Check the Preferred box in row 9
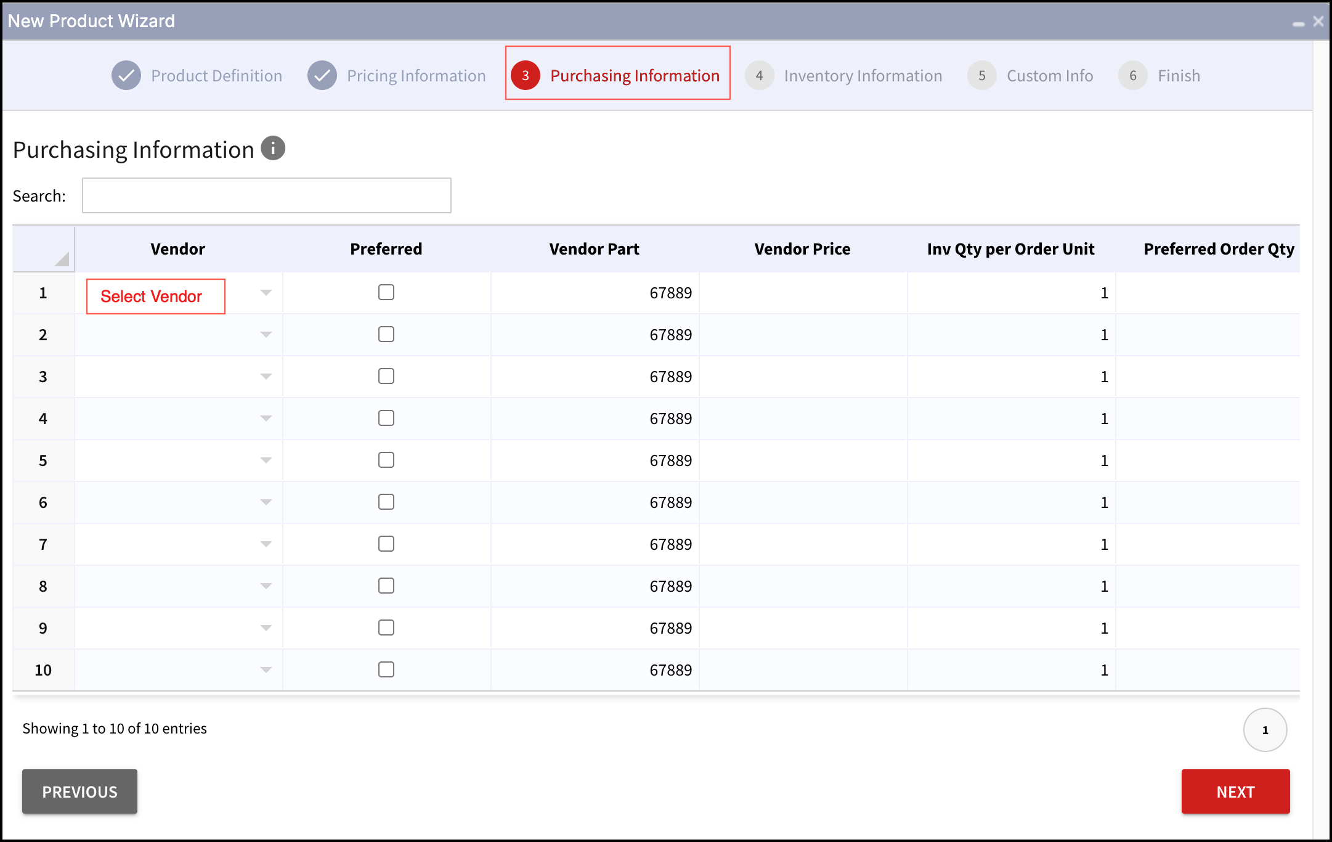This screenshot has height=842, width=1332. (386, 627)
